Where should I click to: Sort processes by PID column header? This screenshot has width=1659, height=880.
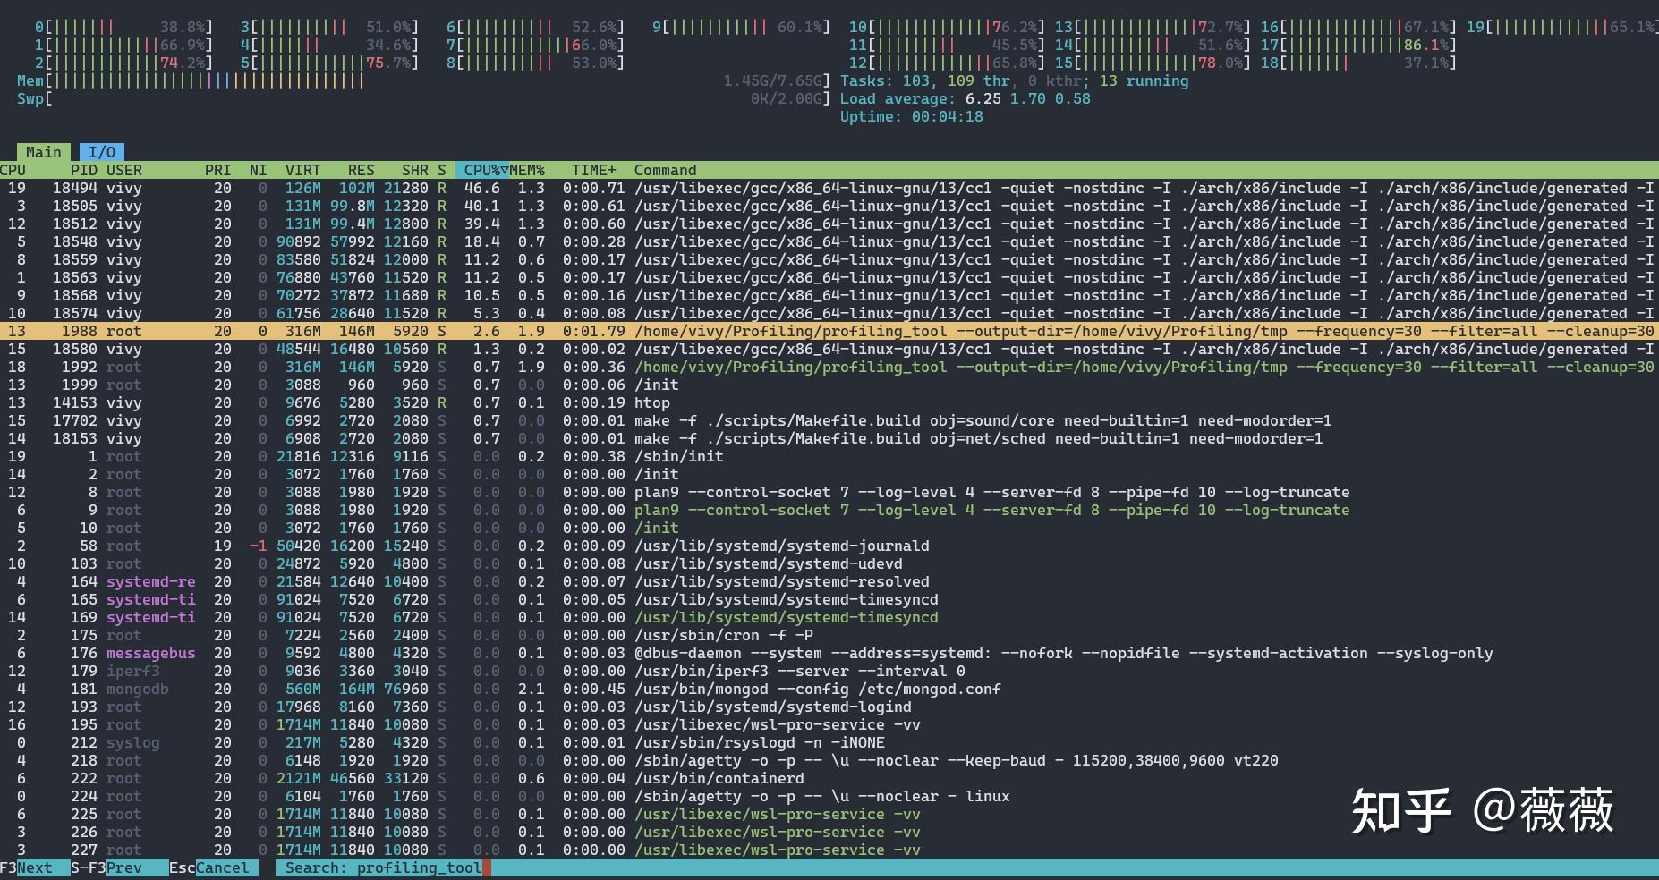84,170
